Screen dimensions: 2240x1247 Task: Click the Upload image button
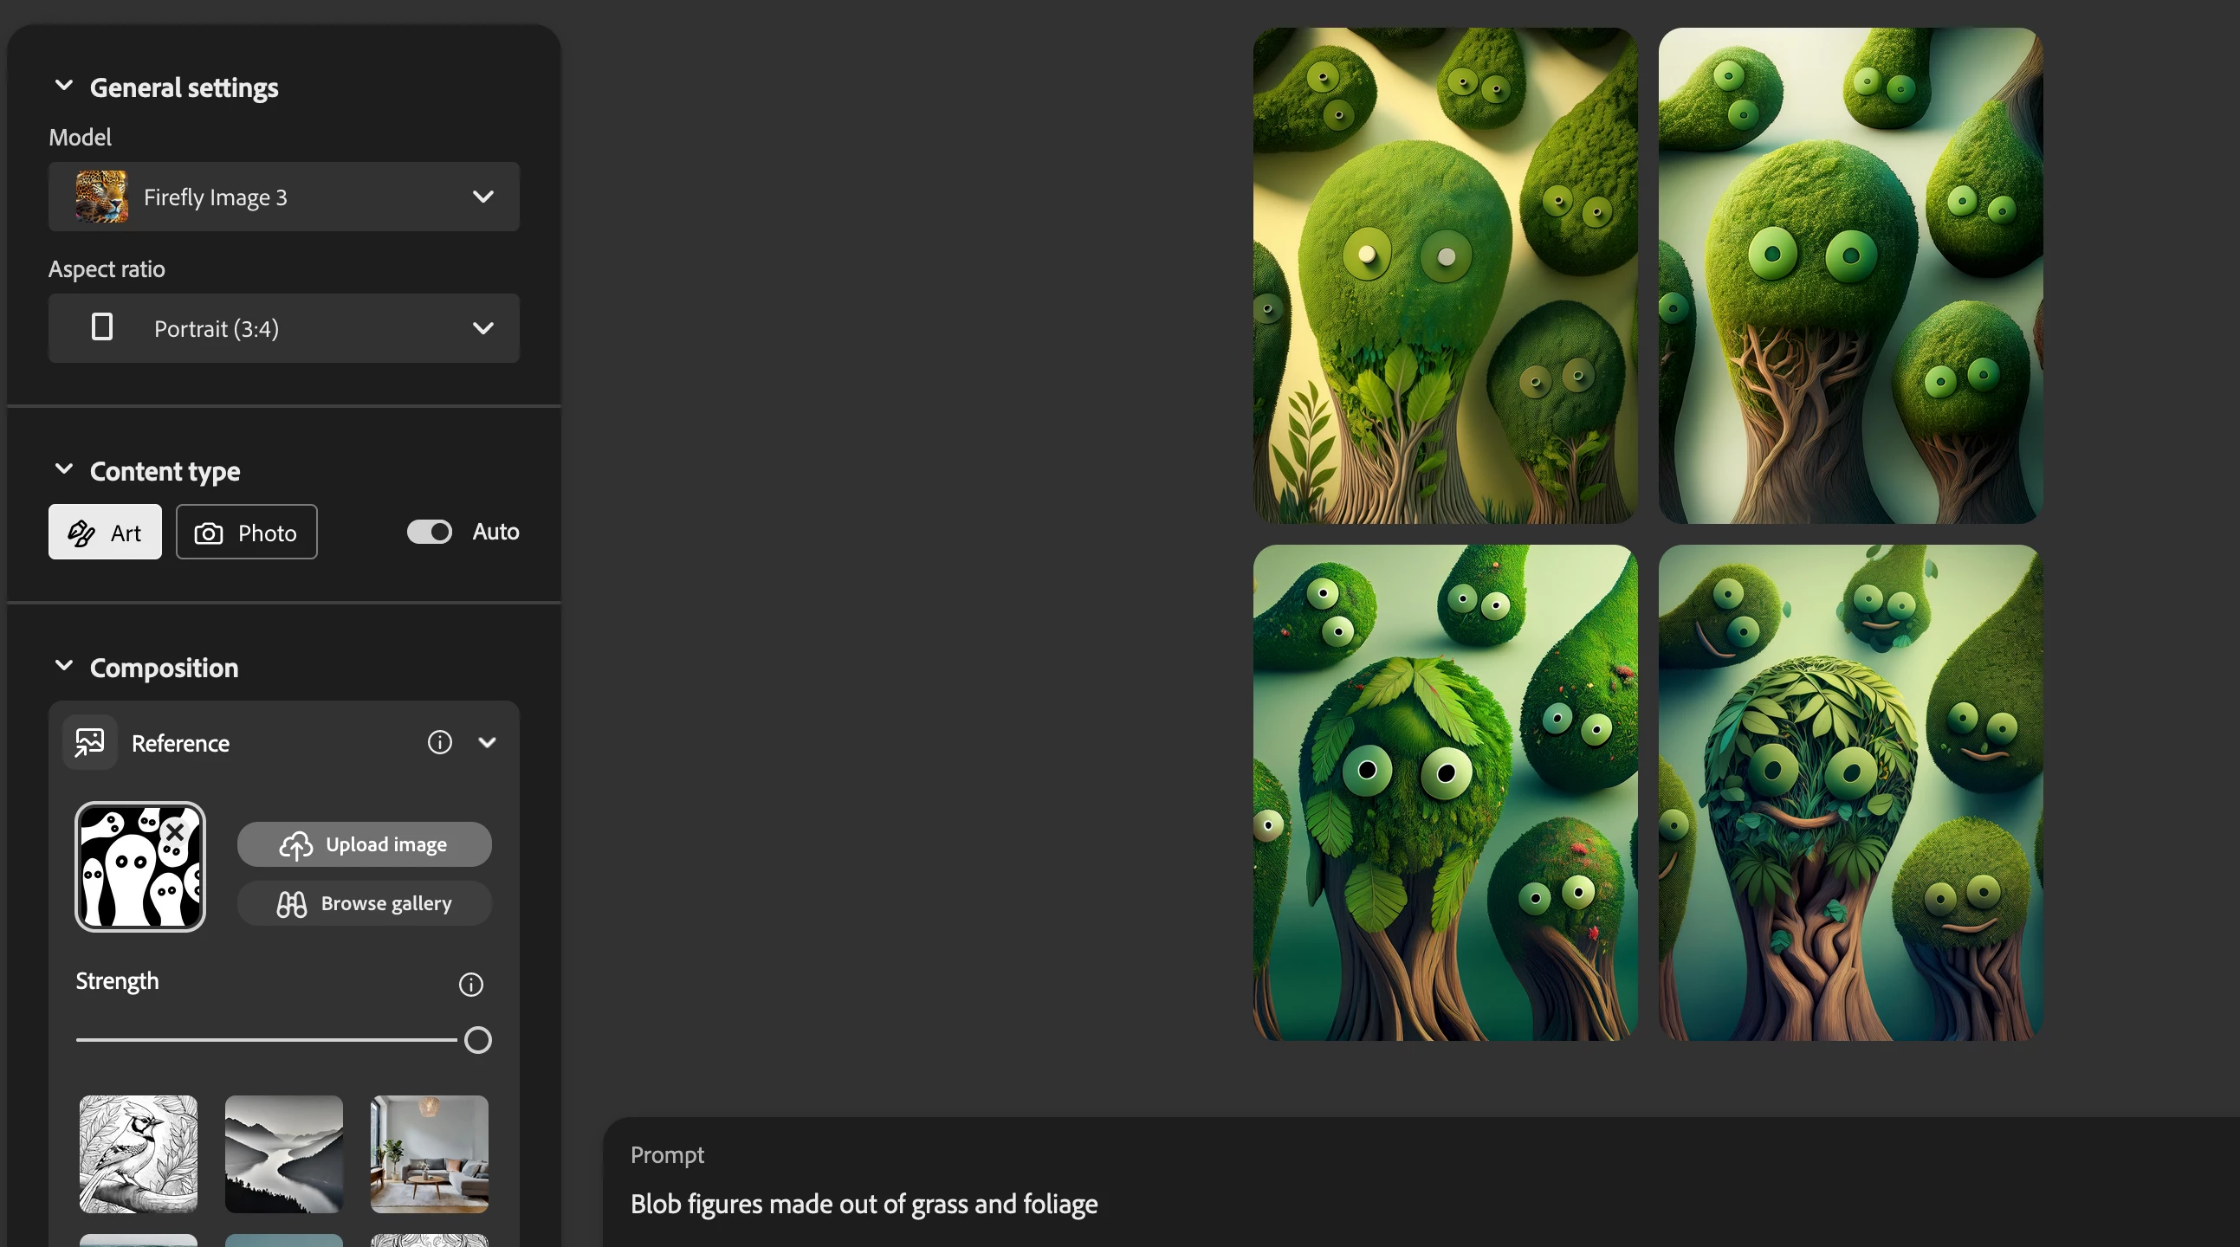(365, 844)
